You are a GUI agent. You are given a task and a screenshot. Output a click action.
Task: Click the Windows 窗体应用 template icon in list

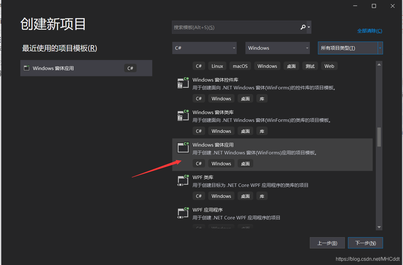point(183,148)
